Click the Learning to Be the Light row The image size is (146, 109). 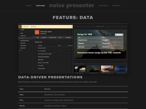coord(54,57)
